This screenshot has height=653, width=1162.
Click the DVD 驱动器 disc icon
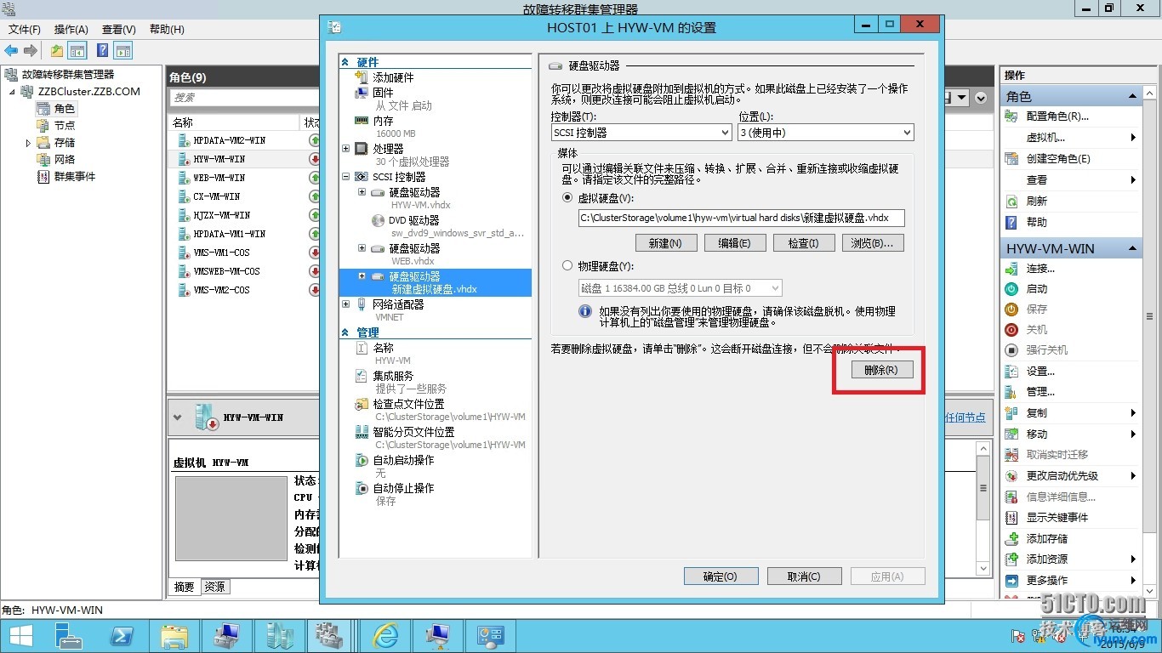click(379, 220)
